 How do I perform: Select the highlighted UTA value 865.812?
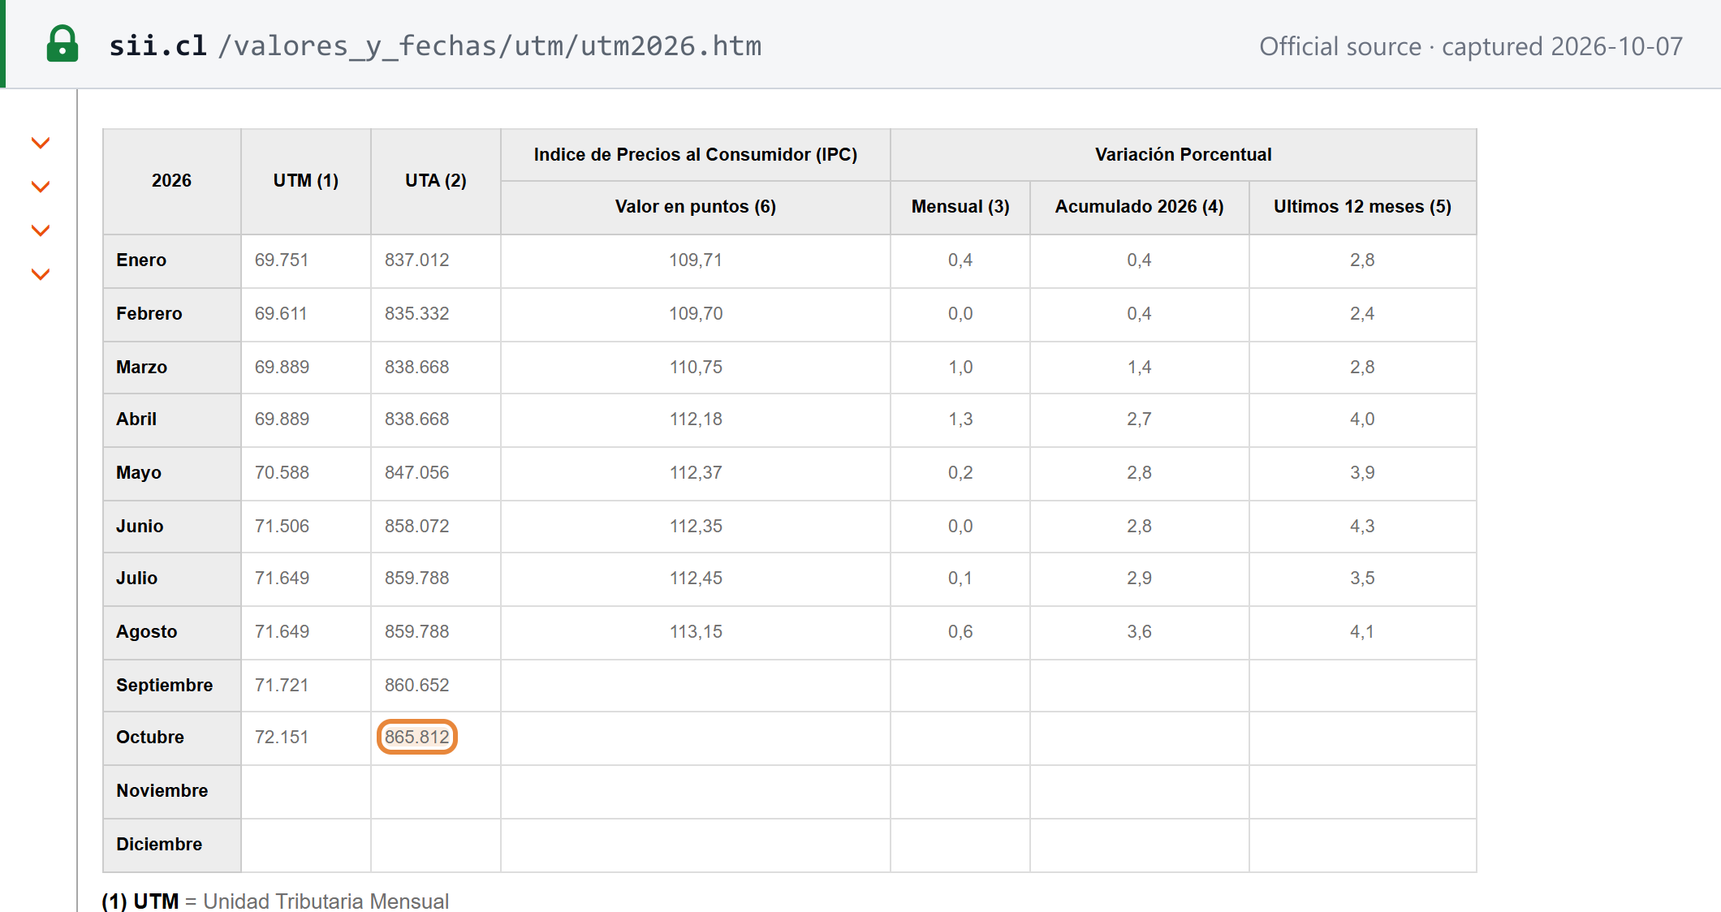(417, 737)
